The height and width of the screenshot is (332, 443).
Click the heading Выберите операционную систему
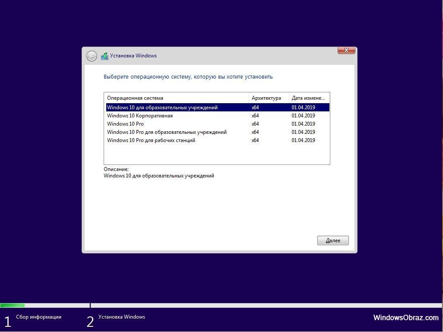188,77
